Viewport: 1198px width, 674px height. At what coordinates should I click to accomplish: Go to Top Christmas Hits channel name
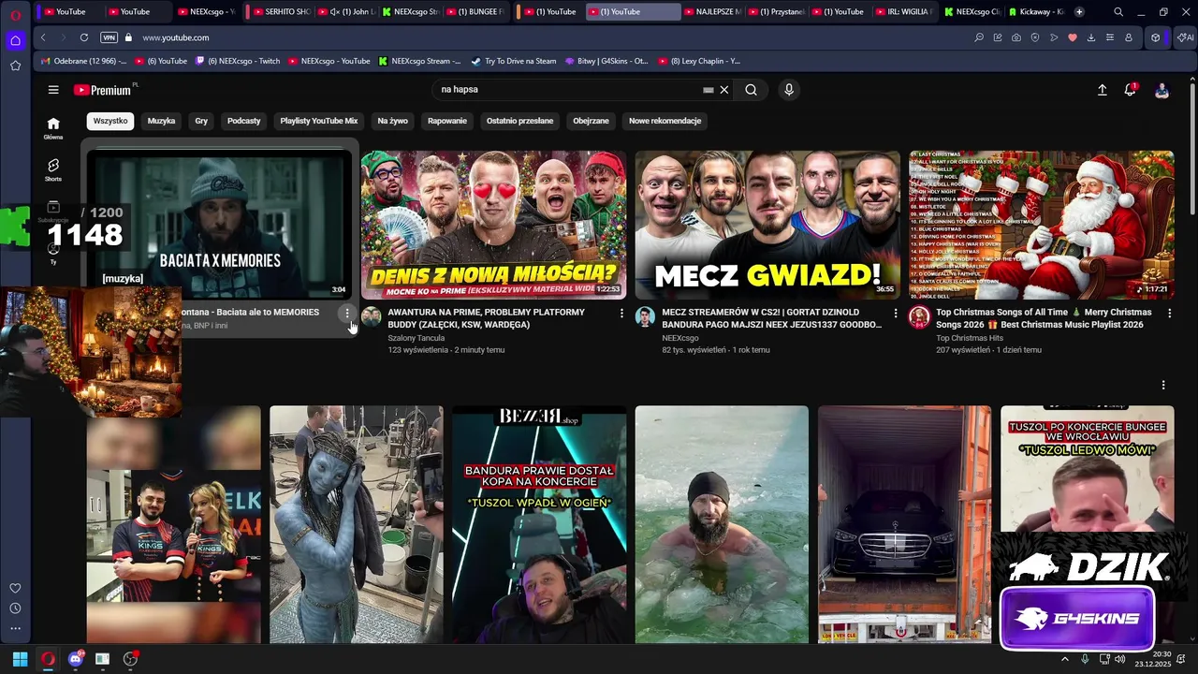point(970,338)
